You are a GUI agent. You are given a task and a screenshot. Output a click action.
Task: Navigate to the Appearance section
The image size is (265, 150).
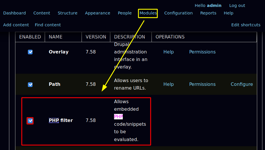click(98, 13)
